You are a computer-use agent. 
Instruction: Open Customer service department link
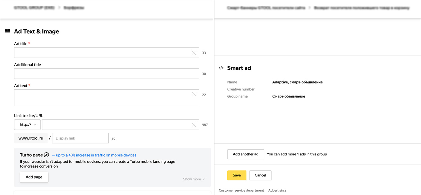[241, 191]
